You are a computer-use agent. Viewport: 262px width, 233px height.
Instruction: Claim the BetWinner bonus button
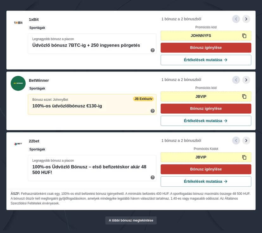206,109
